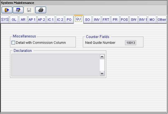This screenshot has width=168, height=114.
Task: Open the GL tab
Action: pyautogui.click(x=14, y=20)
